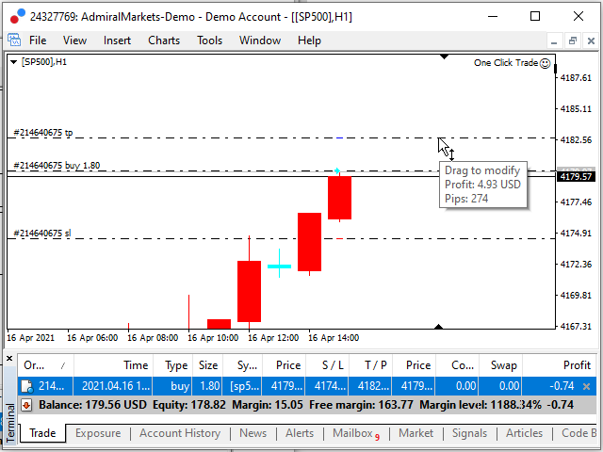Restore the inner chart window
This screenshot has height=452, width=603.
pos(572,40)
